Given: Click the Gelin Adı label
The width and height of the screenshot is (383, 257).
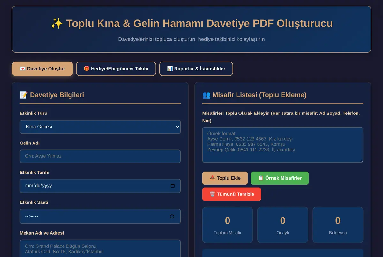Looking at the screenshot, I should (x=30, y=143).
